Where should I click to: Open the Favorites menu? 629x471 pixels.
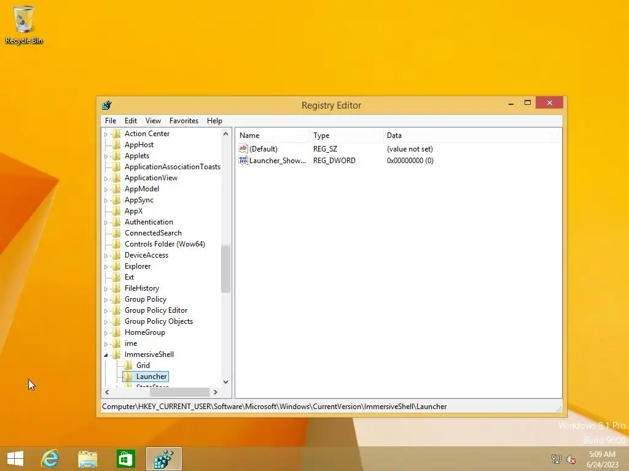point(184,121)
